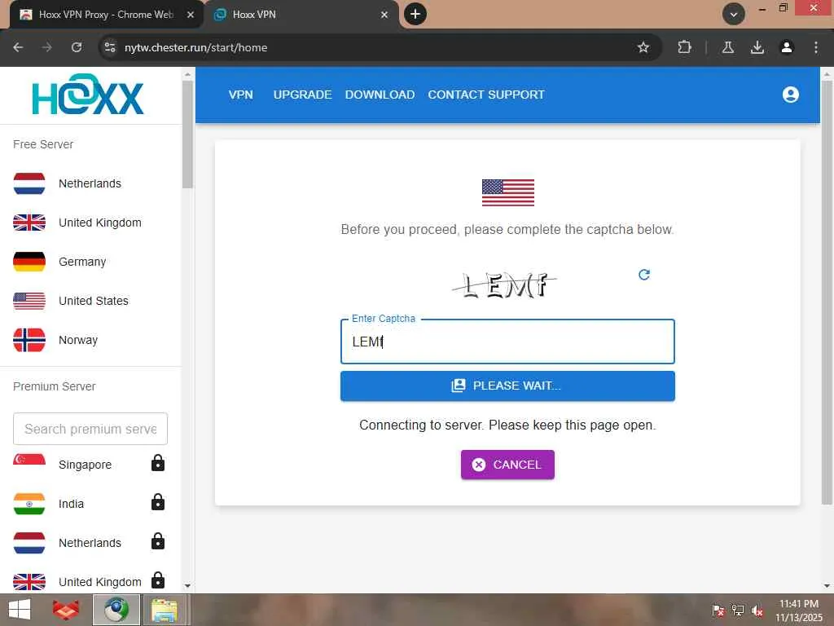834x626 pixels.
Task: Close the Hoxx VPN tab
Action: pyautogui.click(x=384, y=15)
